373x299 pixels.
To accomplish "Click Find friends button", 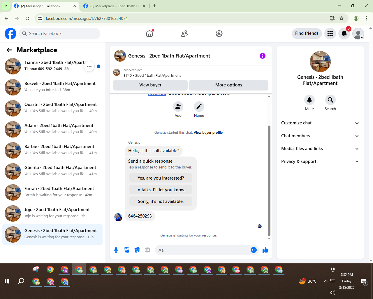I will click(307, 33).
